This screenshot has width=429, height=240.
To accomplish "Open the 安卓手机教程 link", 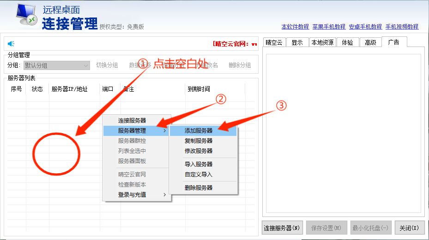I will (365, 27).
